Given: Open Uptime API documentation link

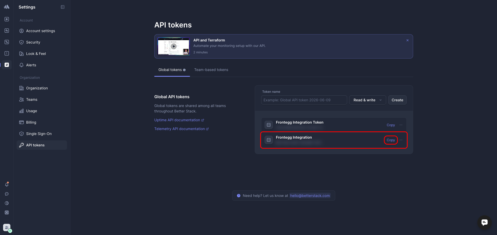Looking at the screenshot, I should (x=179, y=120).
